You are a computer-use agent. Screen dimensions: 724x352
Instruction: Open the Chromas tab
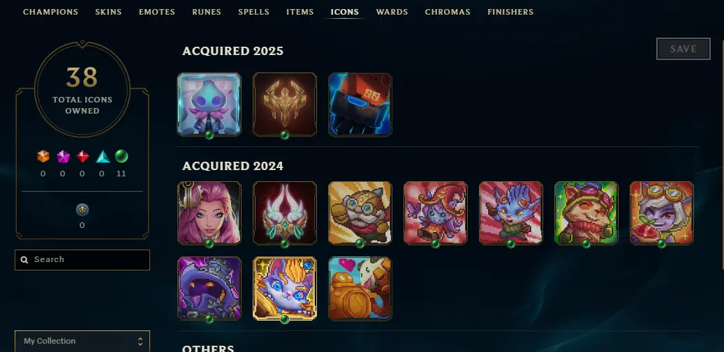pyautogui.click(x=448, y=12)
